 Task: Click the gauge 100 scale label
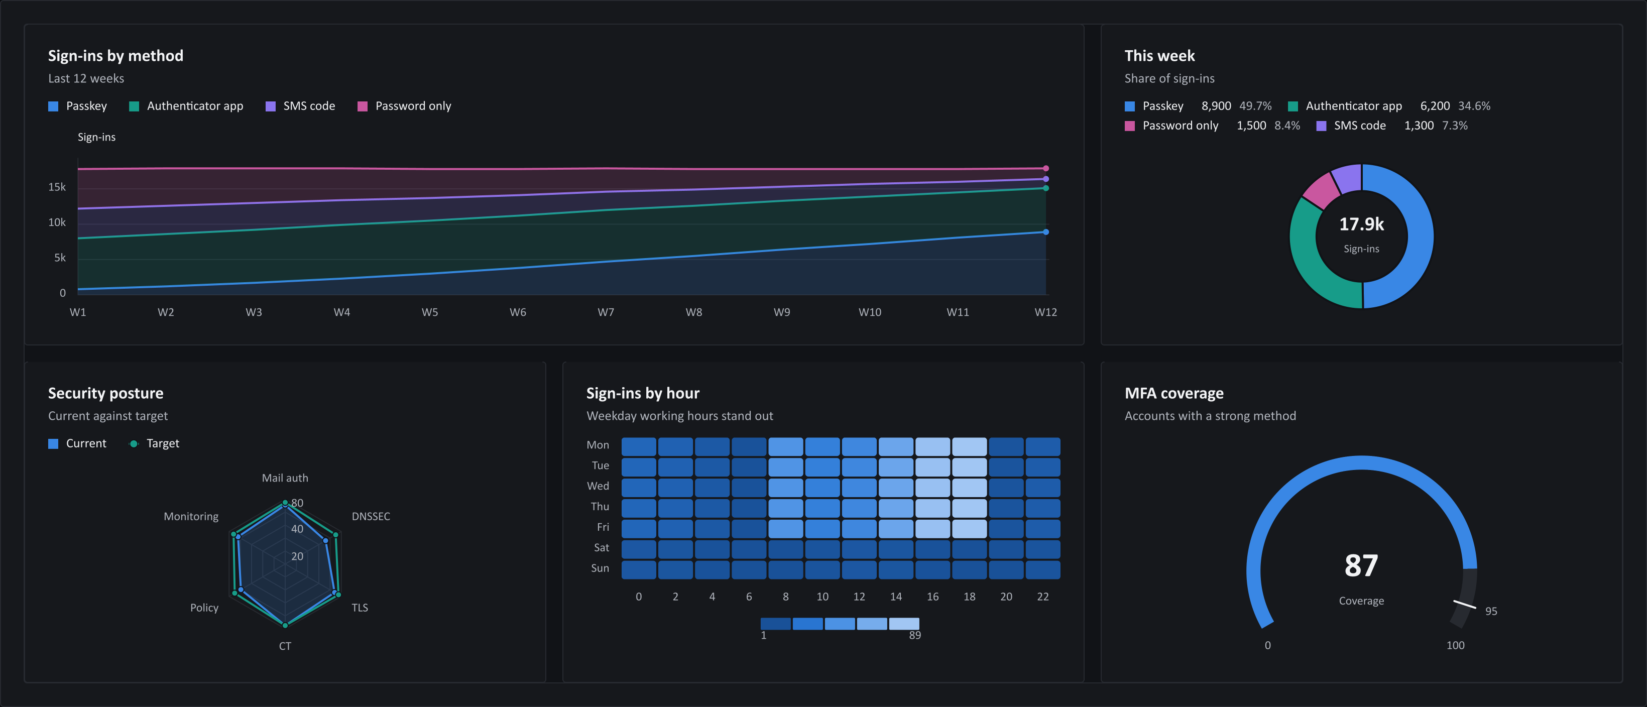(x=1455, y=646)
